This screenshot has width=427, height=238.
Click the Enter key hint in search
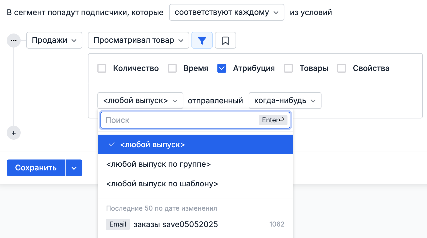click(x=273, y=120)
